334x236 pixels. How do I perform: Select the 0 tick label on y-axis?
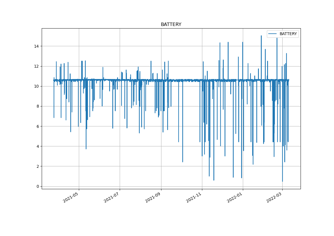click(x=38, y=186)
